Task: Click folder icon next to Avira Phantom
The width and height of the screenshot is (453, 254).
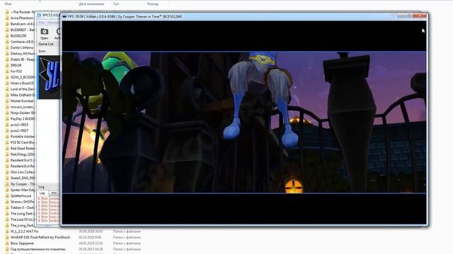Action: [7, 18]
